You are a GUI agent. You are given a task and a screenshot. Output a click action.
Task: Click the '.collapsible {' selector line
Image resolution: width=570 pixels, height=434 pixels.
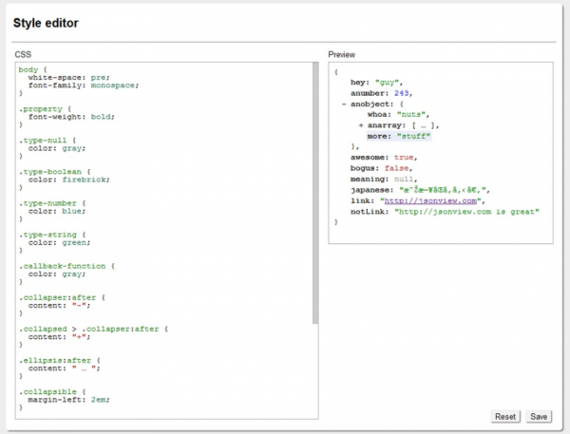point(52,392)
